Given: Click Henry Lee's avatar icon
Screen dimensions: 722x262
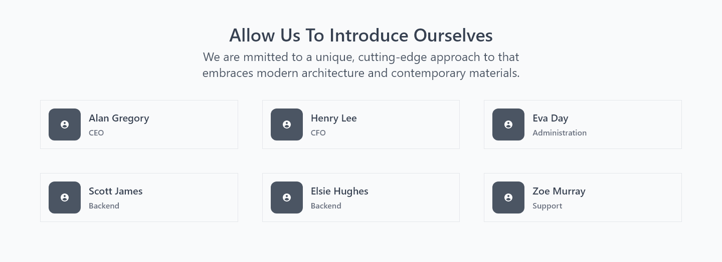Looking at the screenshot, I should coord(287,124).
